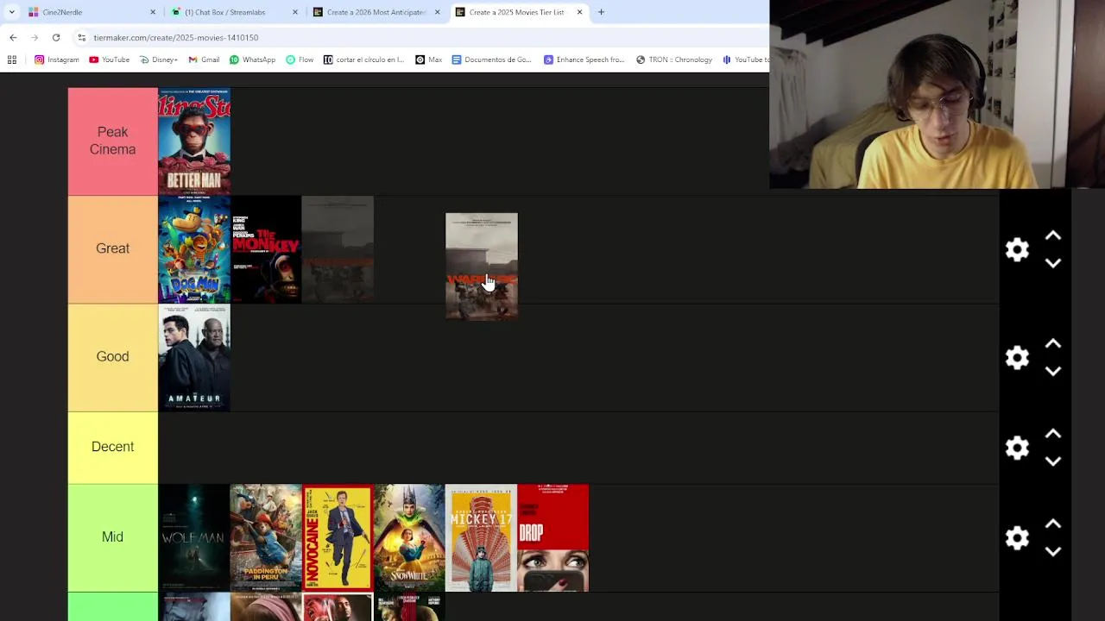Go forward to the next page

click(35, 37)
